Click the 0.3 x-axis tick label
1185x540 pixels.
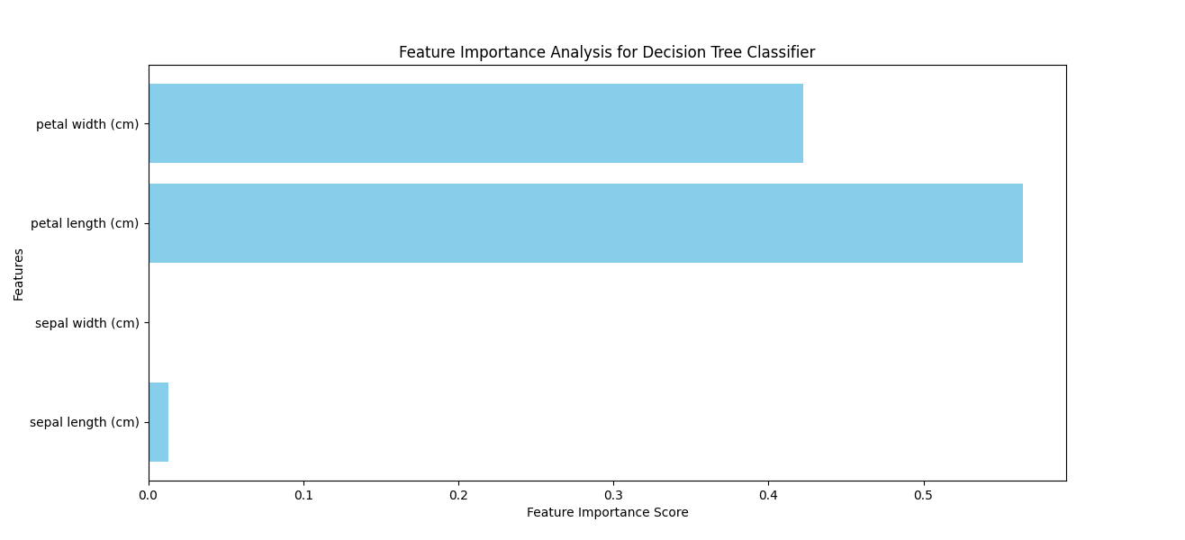(613, 495)
